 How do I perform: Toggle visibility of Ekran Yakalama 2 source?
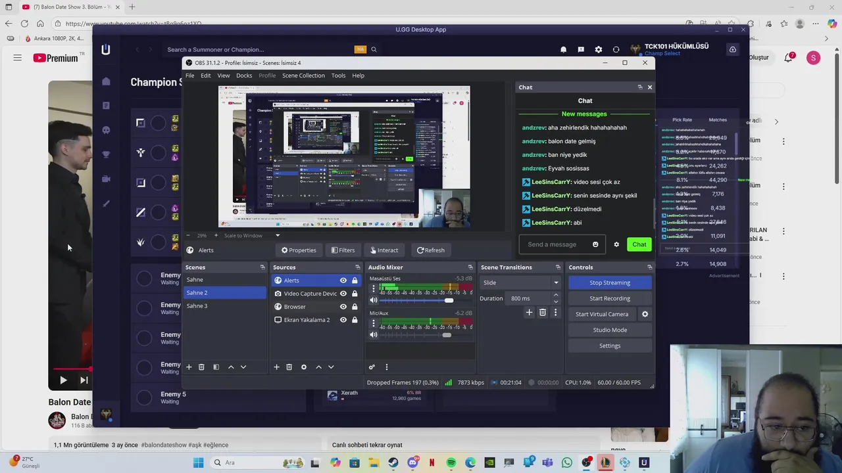pos(343,320)
